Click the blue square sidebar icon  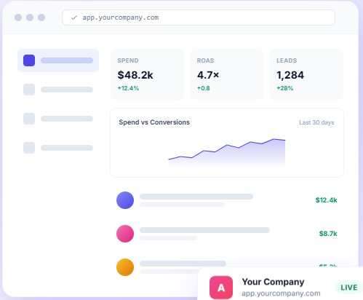click(x=29, y=60)
